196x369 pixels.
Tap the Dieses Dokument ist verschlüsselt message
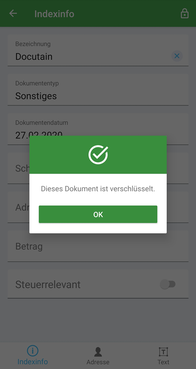[98, 189]
